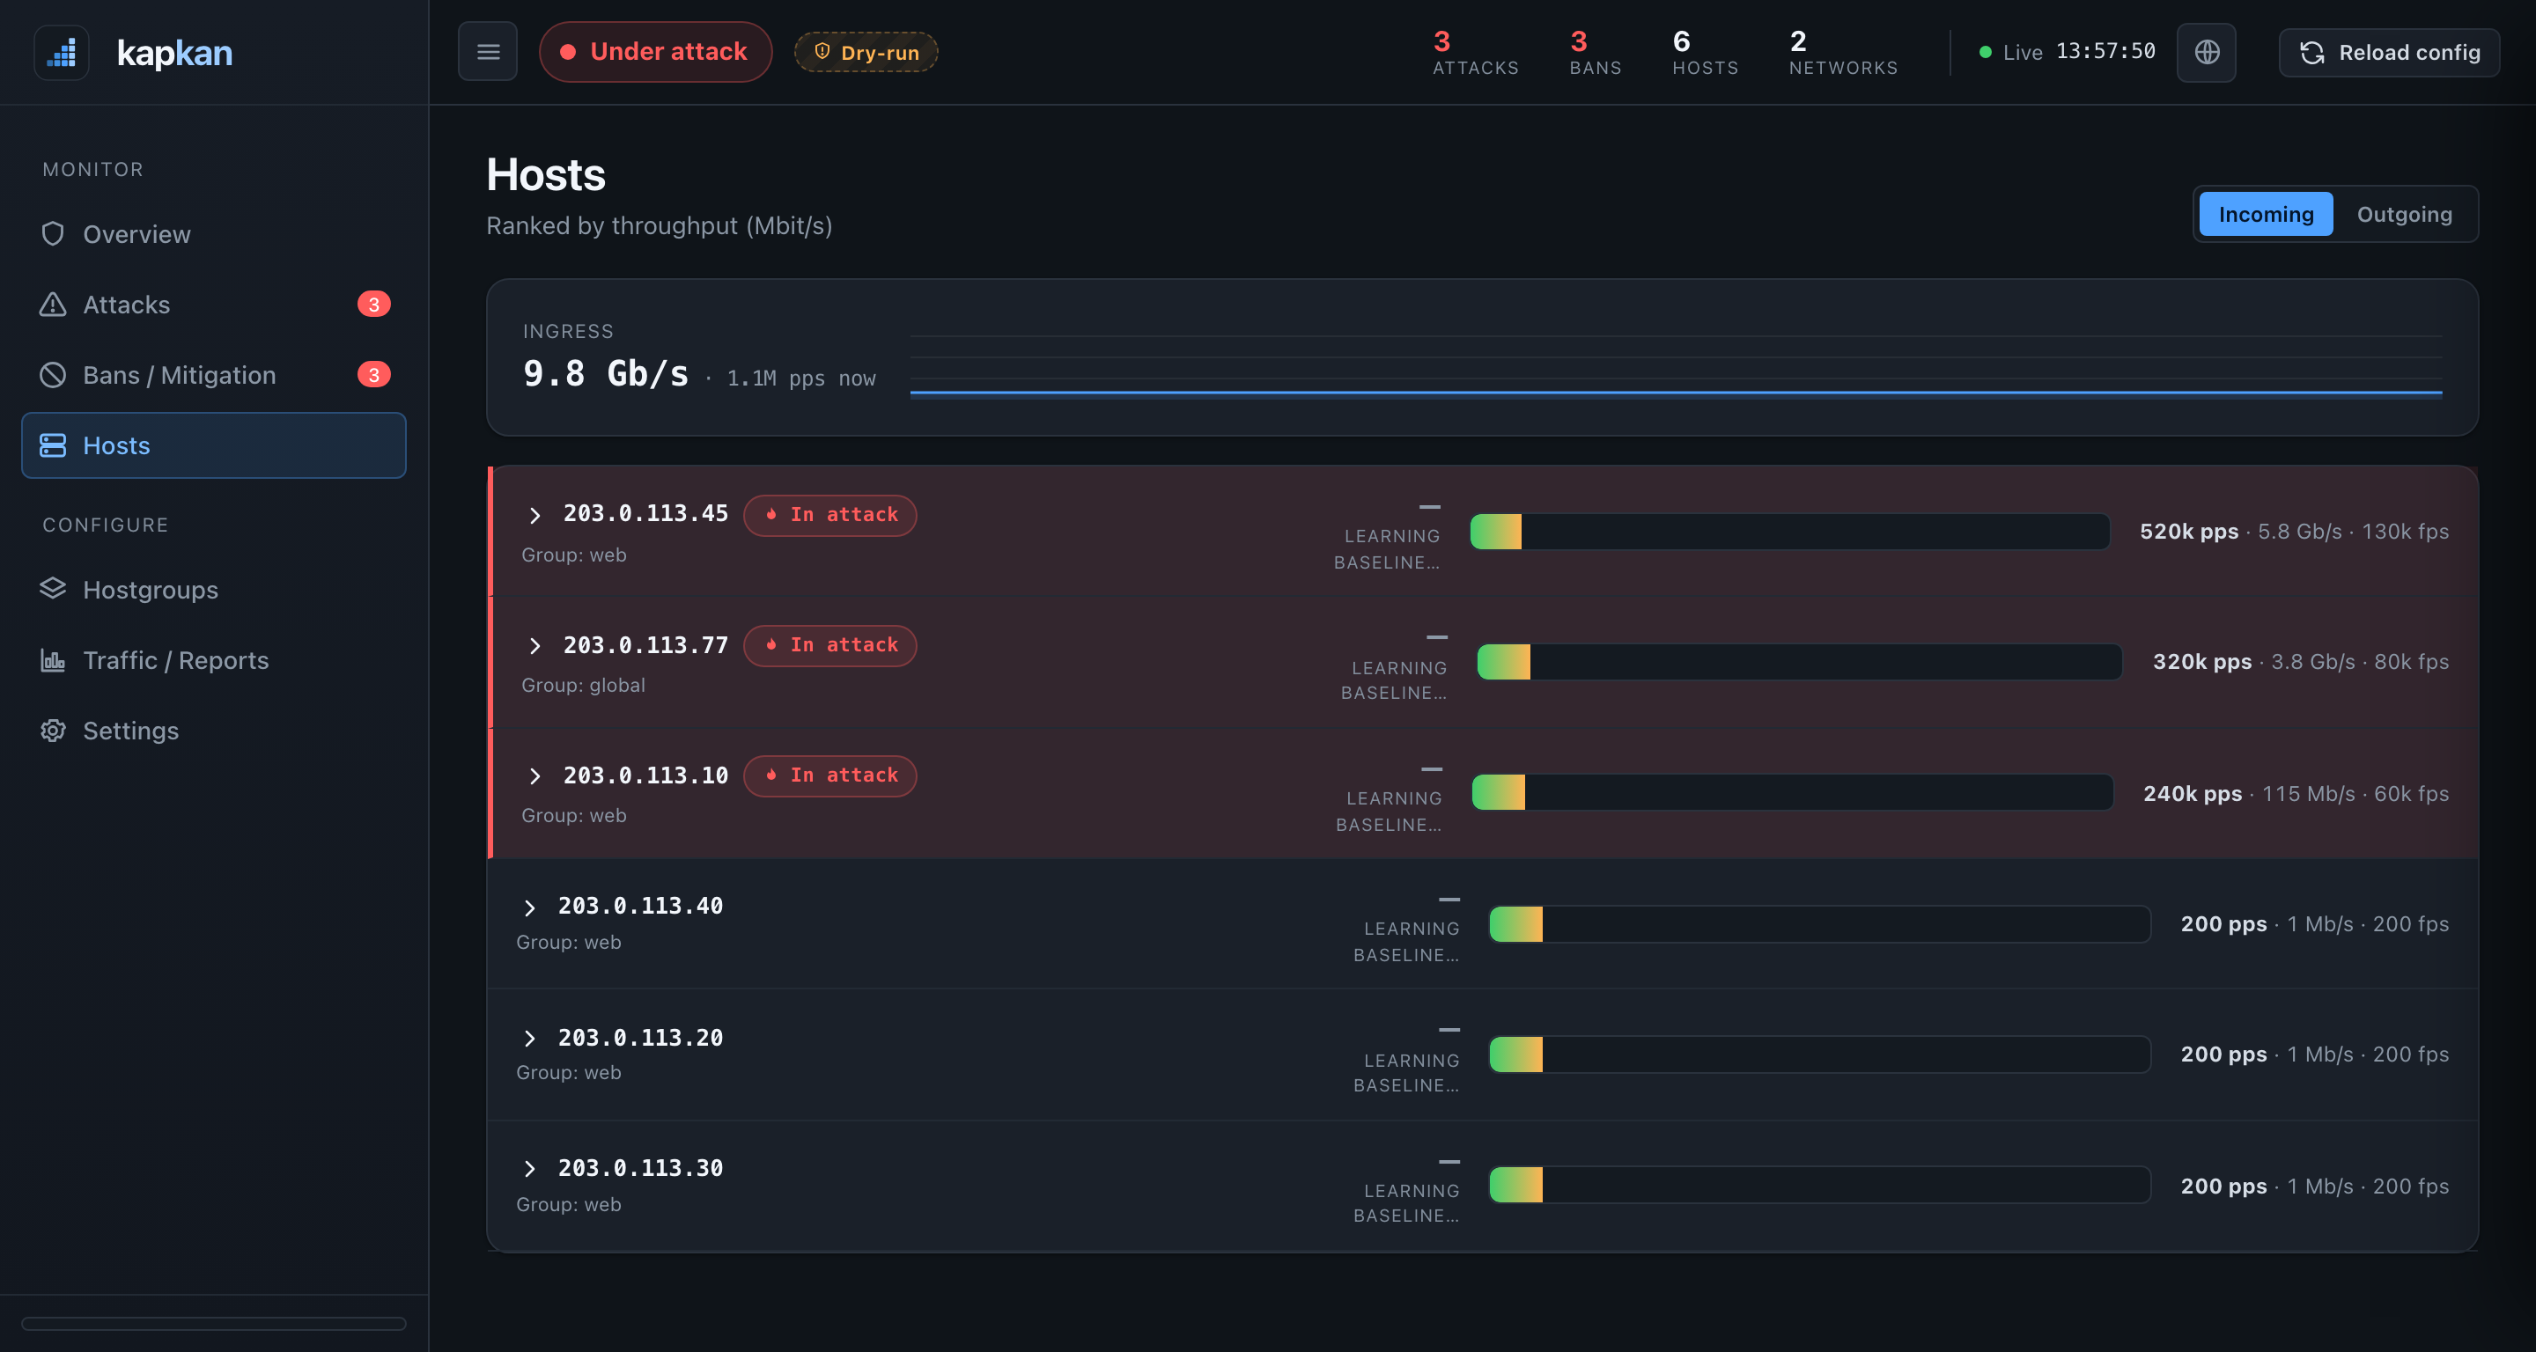Click Learning Baseline label for 203.0.113.45
2536x1352 pixels.
tap(1387, 549)
